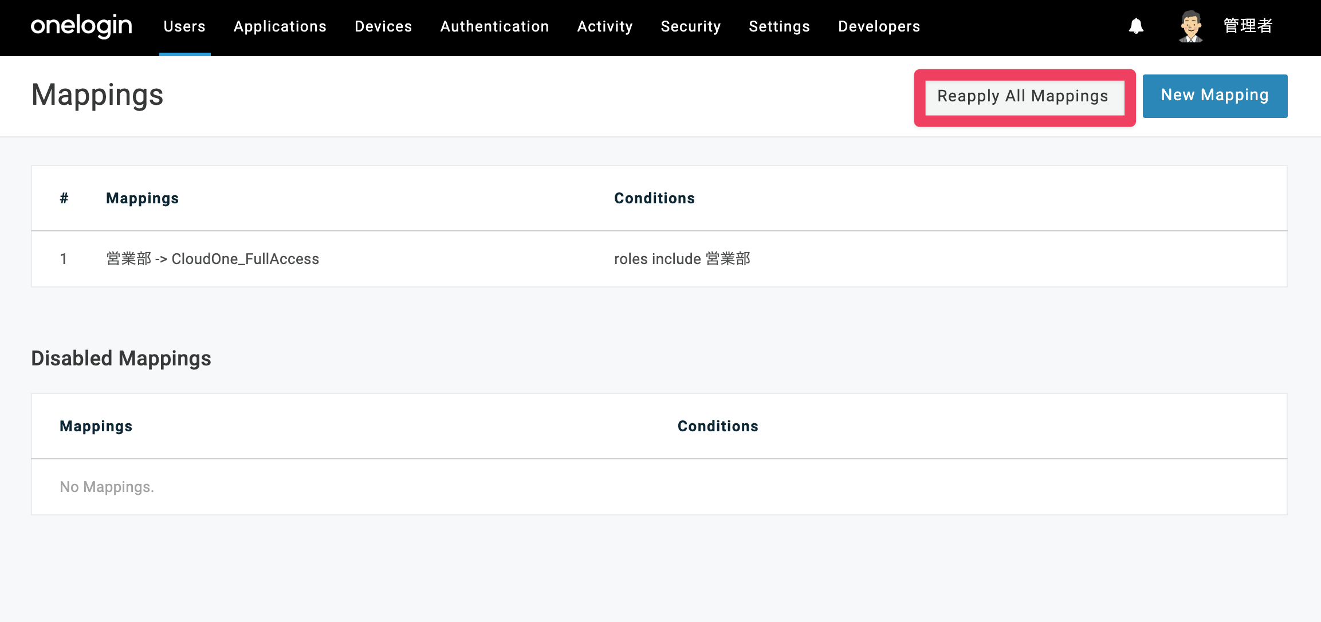The width and height of the screenshot is (1321, 622).
Task: Create a New Mapping
Action: [x=1215, y=96]
